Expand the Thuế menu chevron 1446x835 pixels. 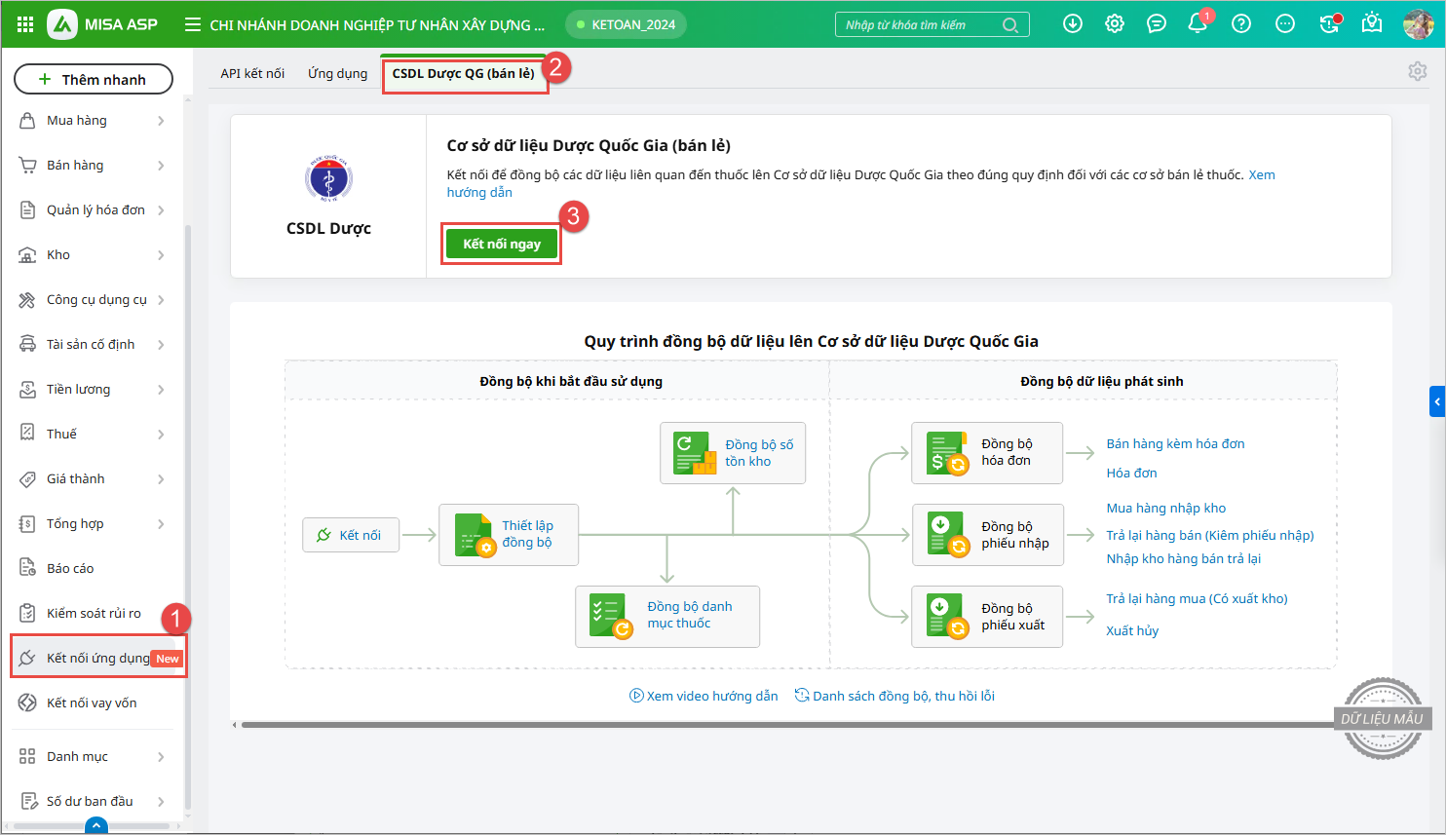[161, 435]
